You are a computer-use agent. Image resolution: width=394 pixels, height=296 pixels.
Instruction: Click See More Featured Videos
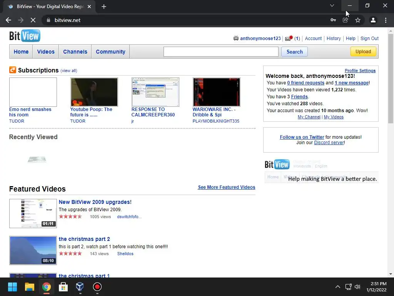226,187
